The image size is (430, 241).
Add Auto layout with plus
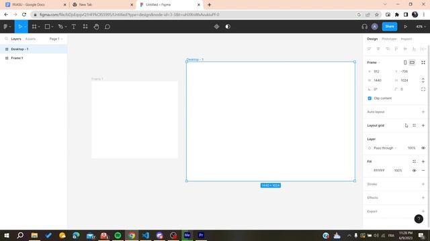423,112
